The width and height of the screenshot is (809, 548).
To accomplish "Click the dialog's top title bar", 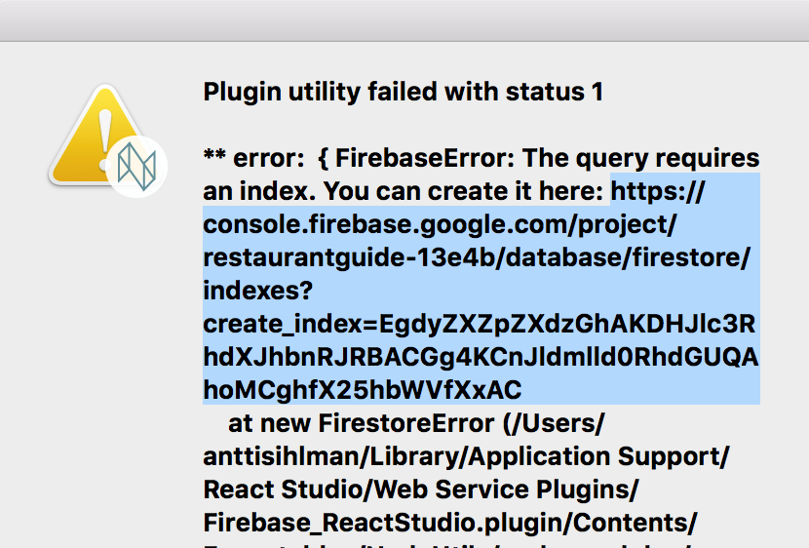I will coord(404,20).
